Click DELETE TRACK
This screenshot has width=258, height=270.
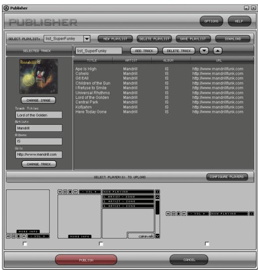[179, 51]
